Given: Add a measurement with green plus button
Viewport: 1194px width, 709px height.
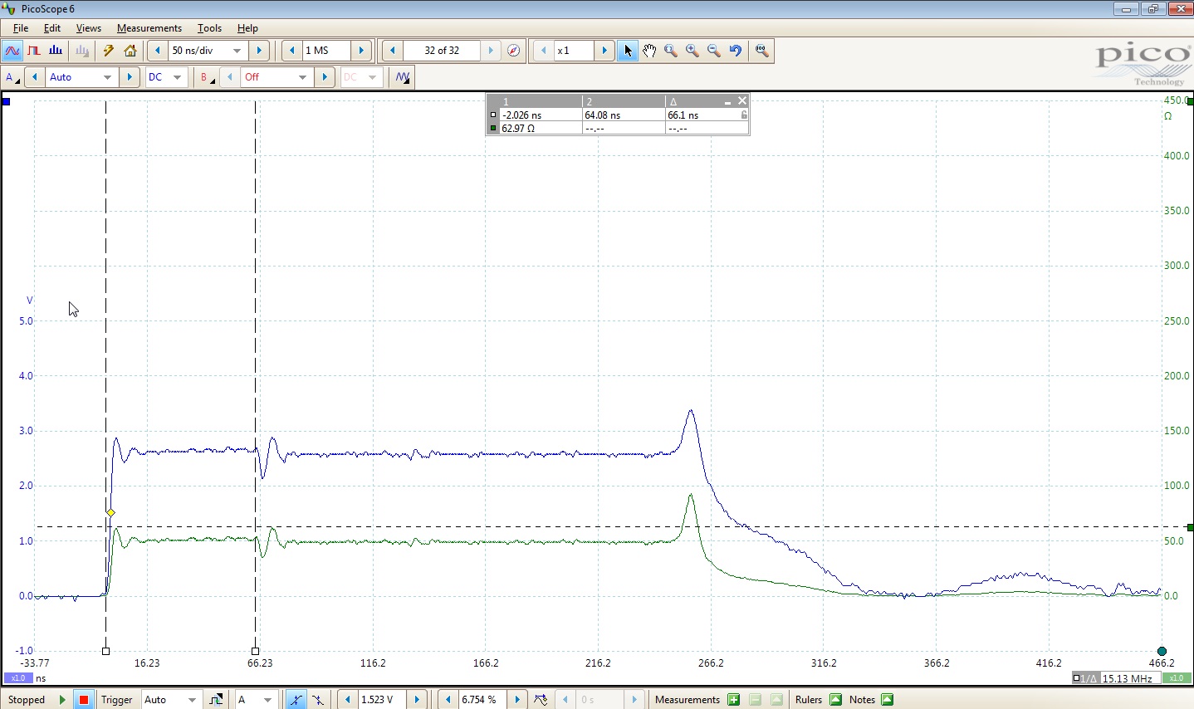Looking at the screenshot, I should (x=733, y=700).
